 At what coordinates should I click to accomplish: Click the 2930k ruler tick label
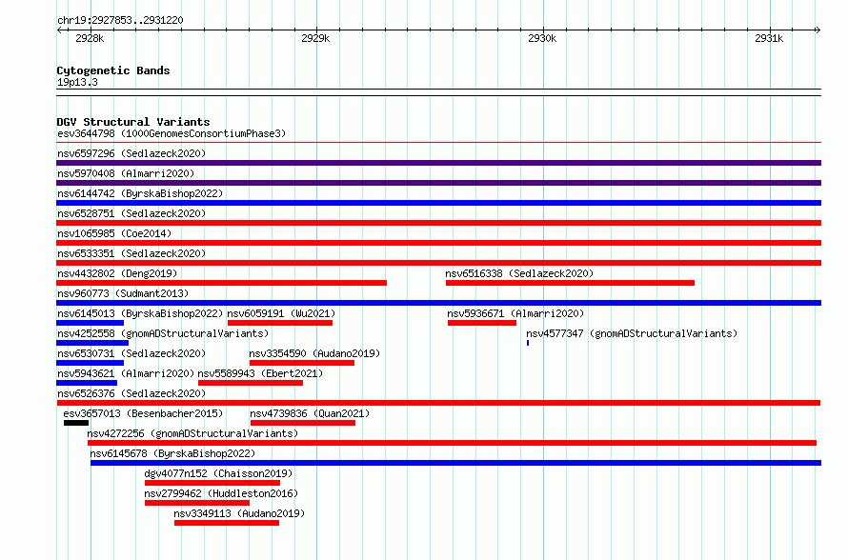tap(542, 38)
